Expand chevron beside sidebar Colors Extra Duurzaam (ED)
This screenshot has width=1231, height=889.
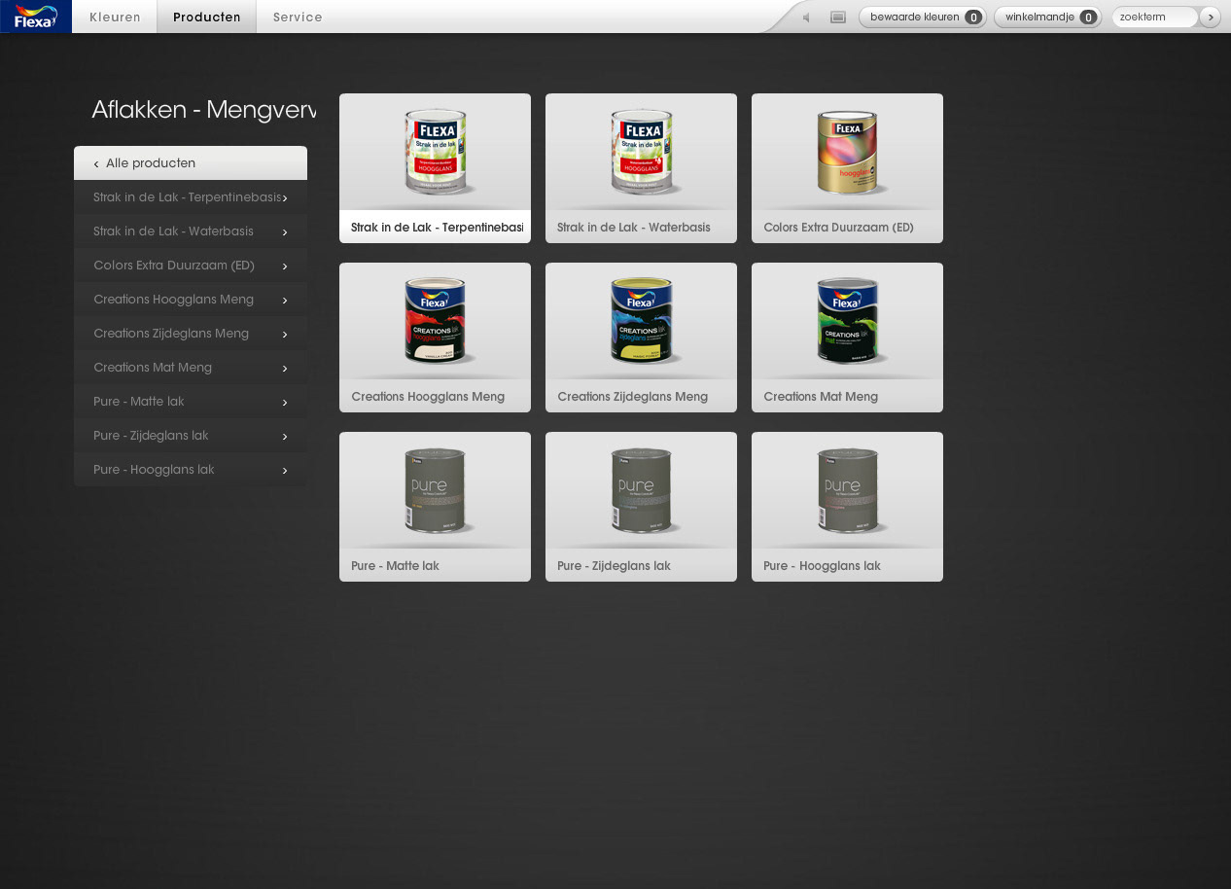pos(285,267)
